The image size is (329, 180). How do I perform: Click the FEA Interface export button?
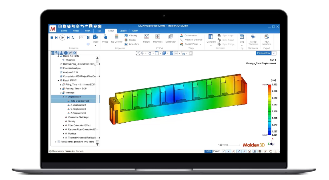[x=267, y=40]
